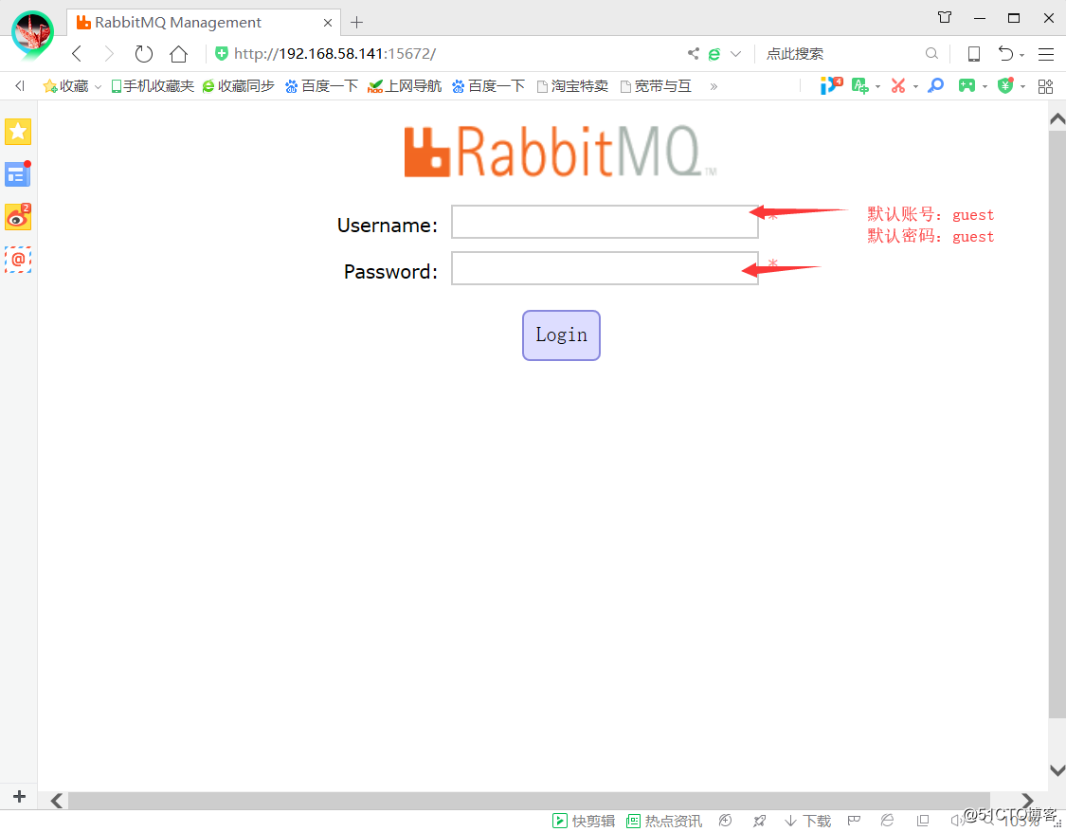Click the green yen shield icon
The height and width of the screenshot is (832, 1066).
[1005, 85]
